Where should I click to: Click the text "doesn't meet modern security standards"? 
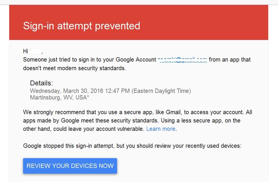pos(74,68)
